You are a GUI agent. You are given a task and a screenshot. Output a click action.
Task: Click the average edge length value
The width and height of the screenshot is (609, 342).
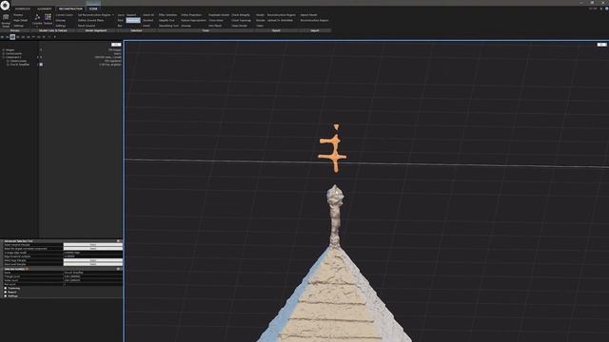click(x=93, y=253)
